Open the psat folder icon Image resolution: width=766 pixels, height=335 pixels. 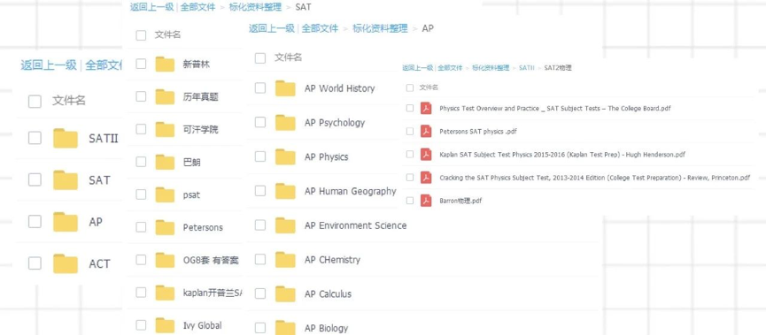click(165, 194)
